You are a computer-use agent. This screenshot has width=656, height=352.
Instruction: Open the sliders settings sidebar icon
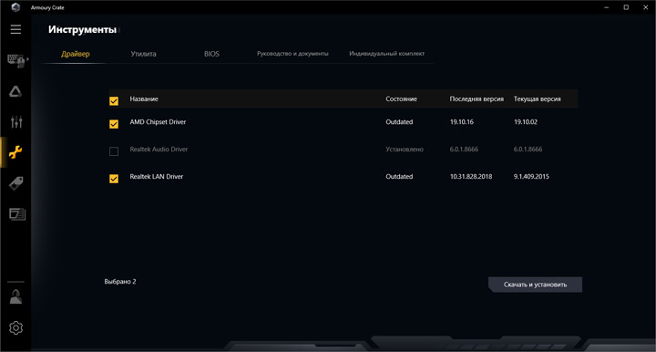(x=16, y=122)
